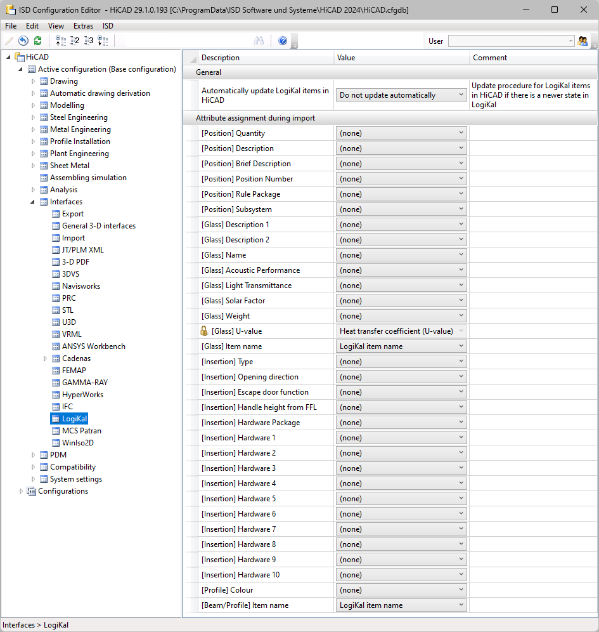Screen dimensions: 599x632
Task: Click the collapse all tree levels icon
Action: [60, 41]
